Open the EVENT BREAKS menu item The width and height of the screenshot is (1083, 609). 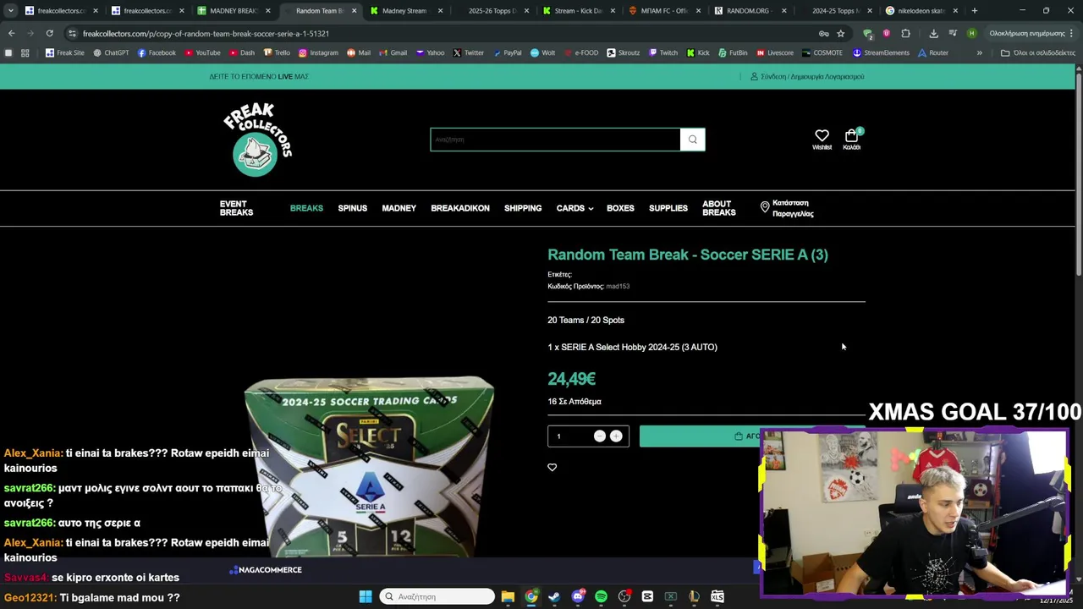click(236, 208)
